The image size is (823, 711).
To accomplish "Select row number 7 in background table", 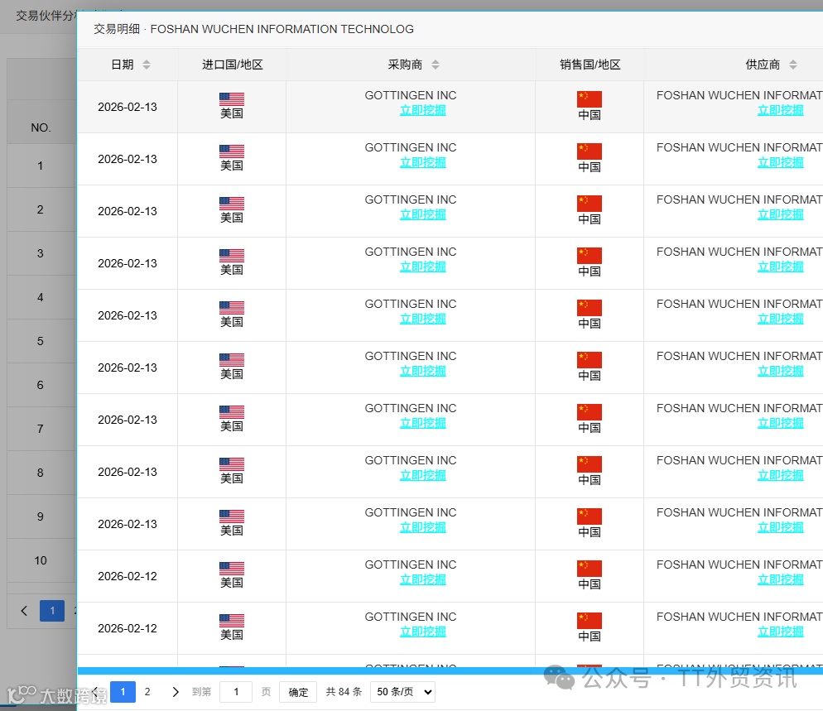I will pyautogui.click(x=41, y=429).
